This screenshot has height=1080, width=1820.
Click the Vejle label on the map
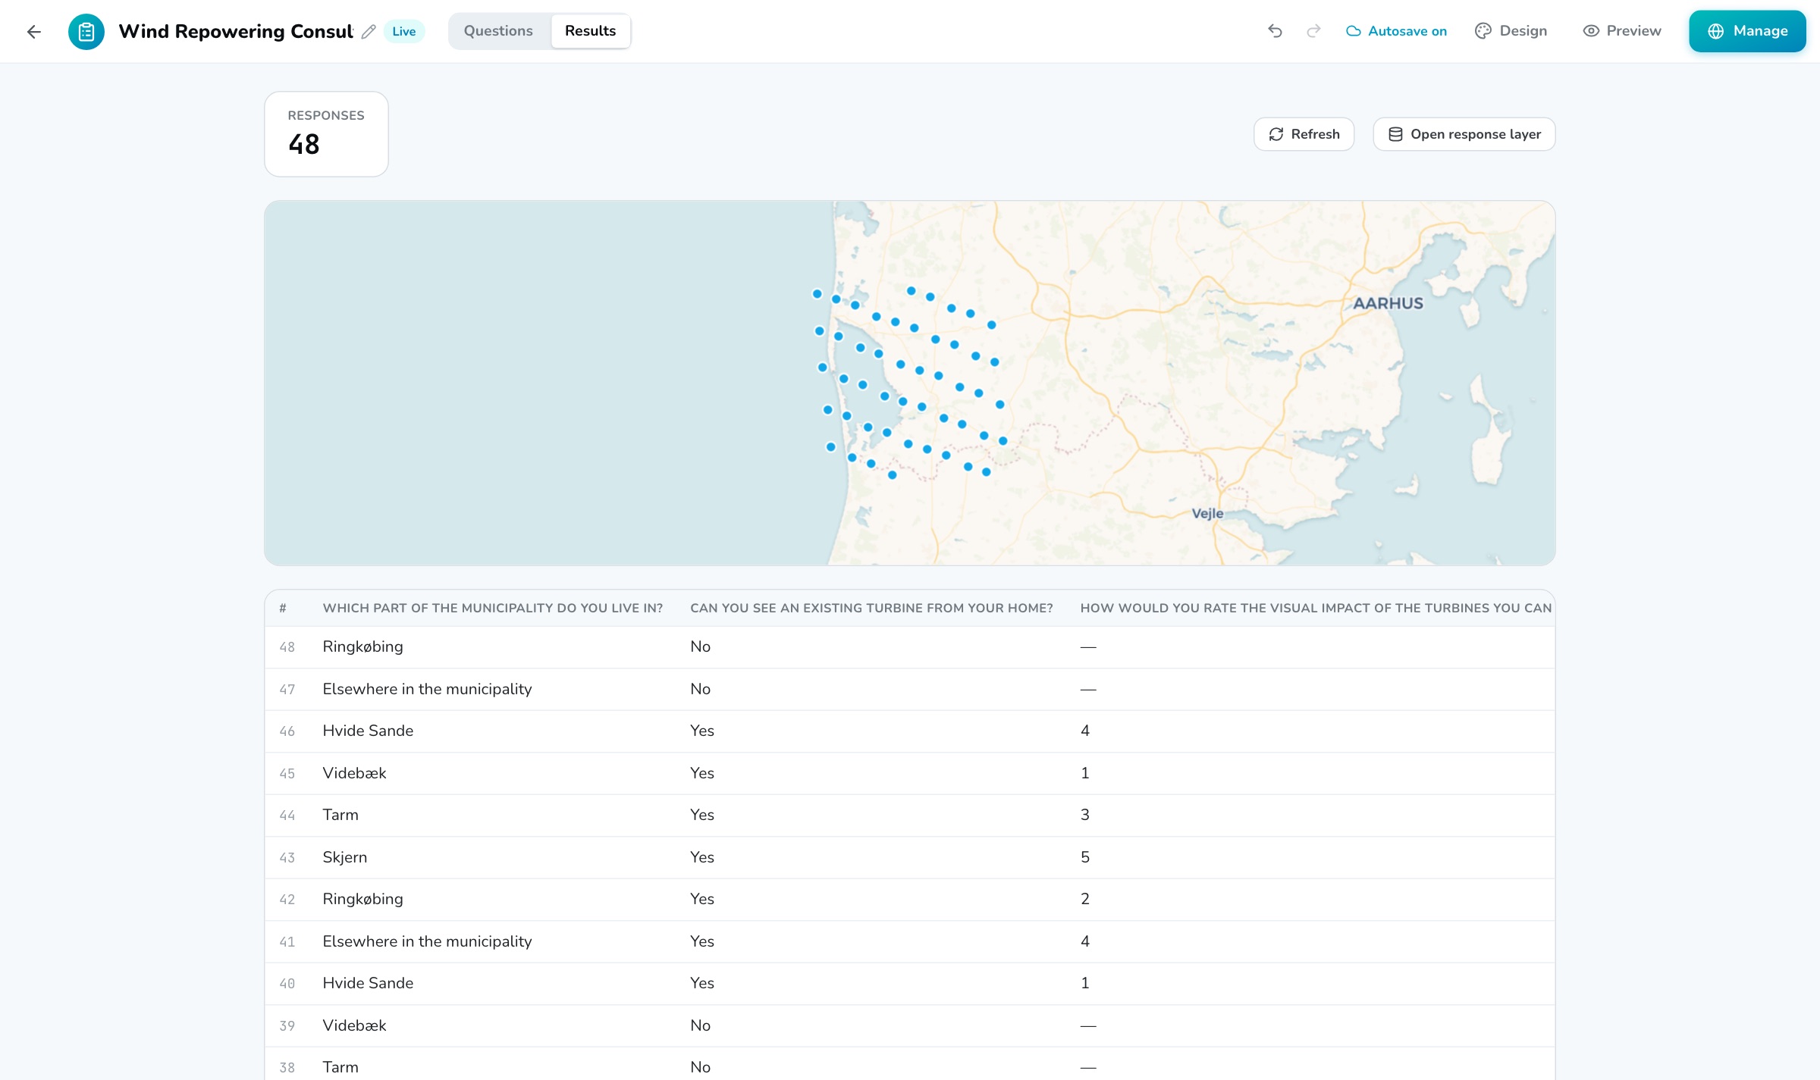click(x=1207, y=513)
